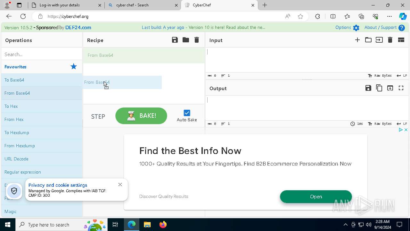Open folder as input
Viewport: 410px width, 231px height.
pos(368,40)
